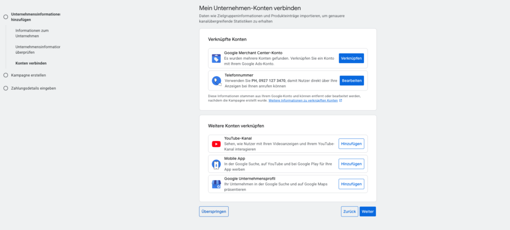The image size is (510, 230).
Task: Click the Überspringen button
Action: (214, 212)
